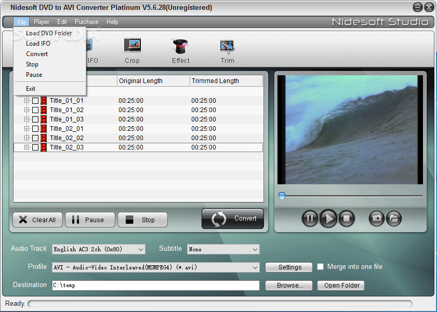This screenshot has height=312, width=437.
Task: Click film icon of Title_01_03
Action: [x=44, y=119]
